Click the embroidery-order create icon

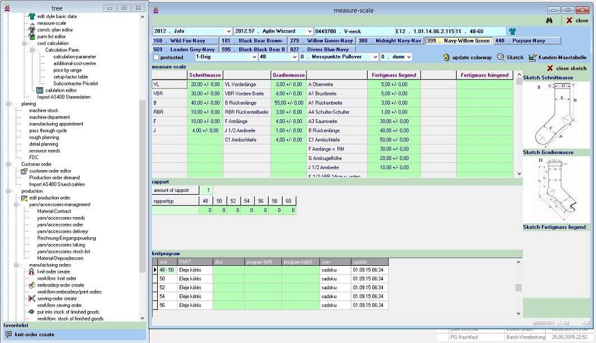click(x=32, y=285)
